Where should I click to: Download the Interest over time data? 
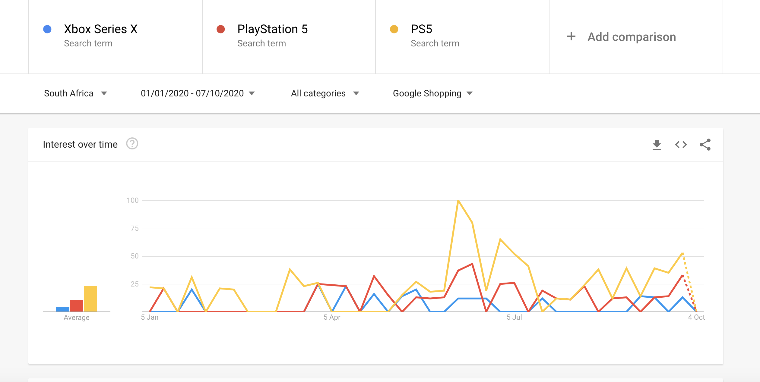point(657,145)
